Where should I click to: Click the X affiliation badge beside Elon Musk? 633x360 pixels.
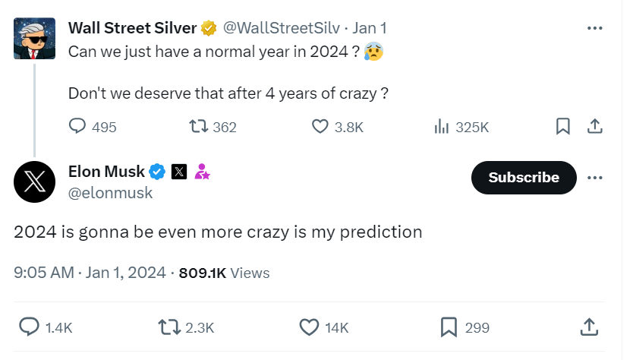pyautogui.click(x=179, y=172)
